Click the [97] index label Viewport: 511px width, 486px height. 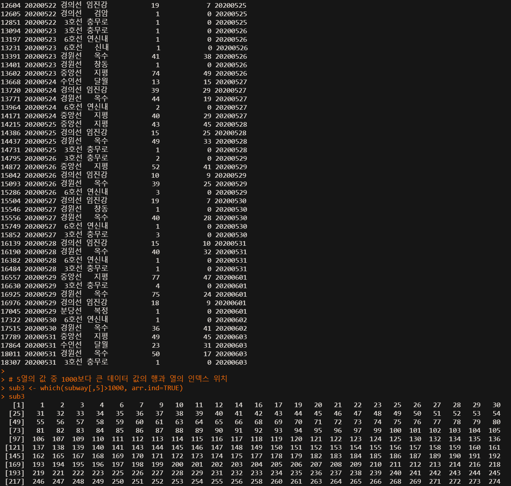coord(17,439)
